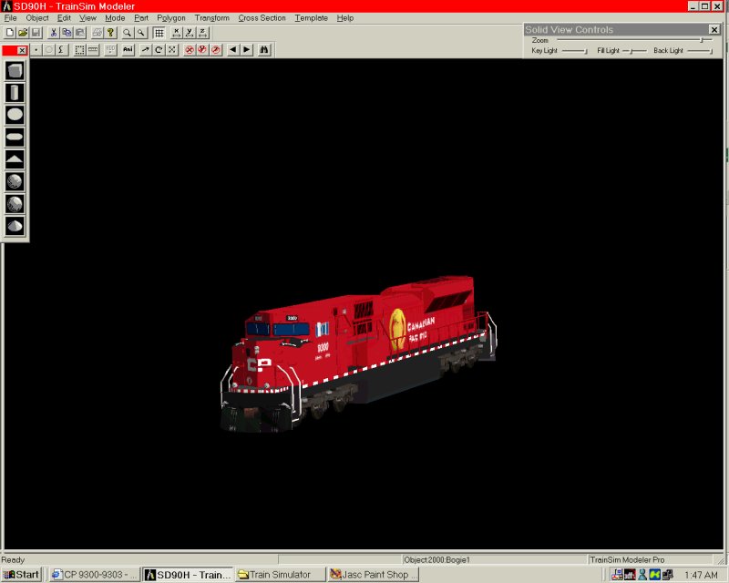Switch to Jasc Paint Shop taskbar button

(x=374, y=575)
